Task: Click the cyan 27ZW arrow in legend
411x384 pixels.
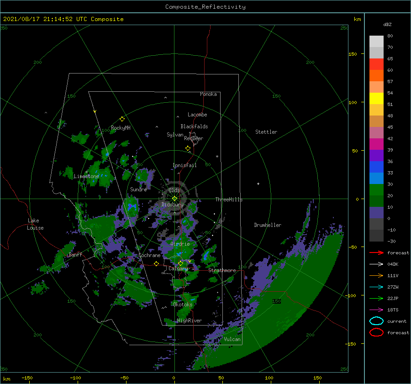Action: 376,287
